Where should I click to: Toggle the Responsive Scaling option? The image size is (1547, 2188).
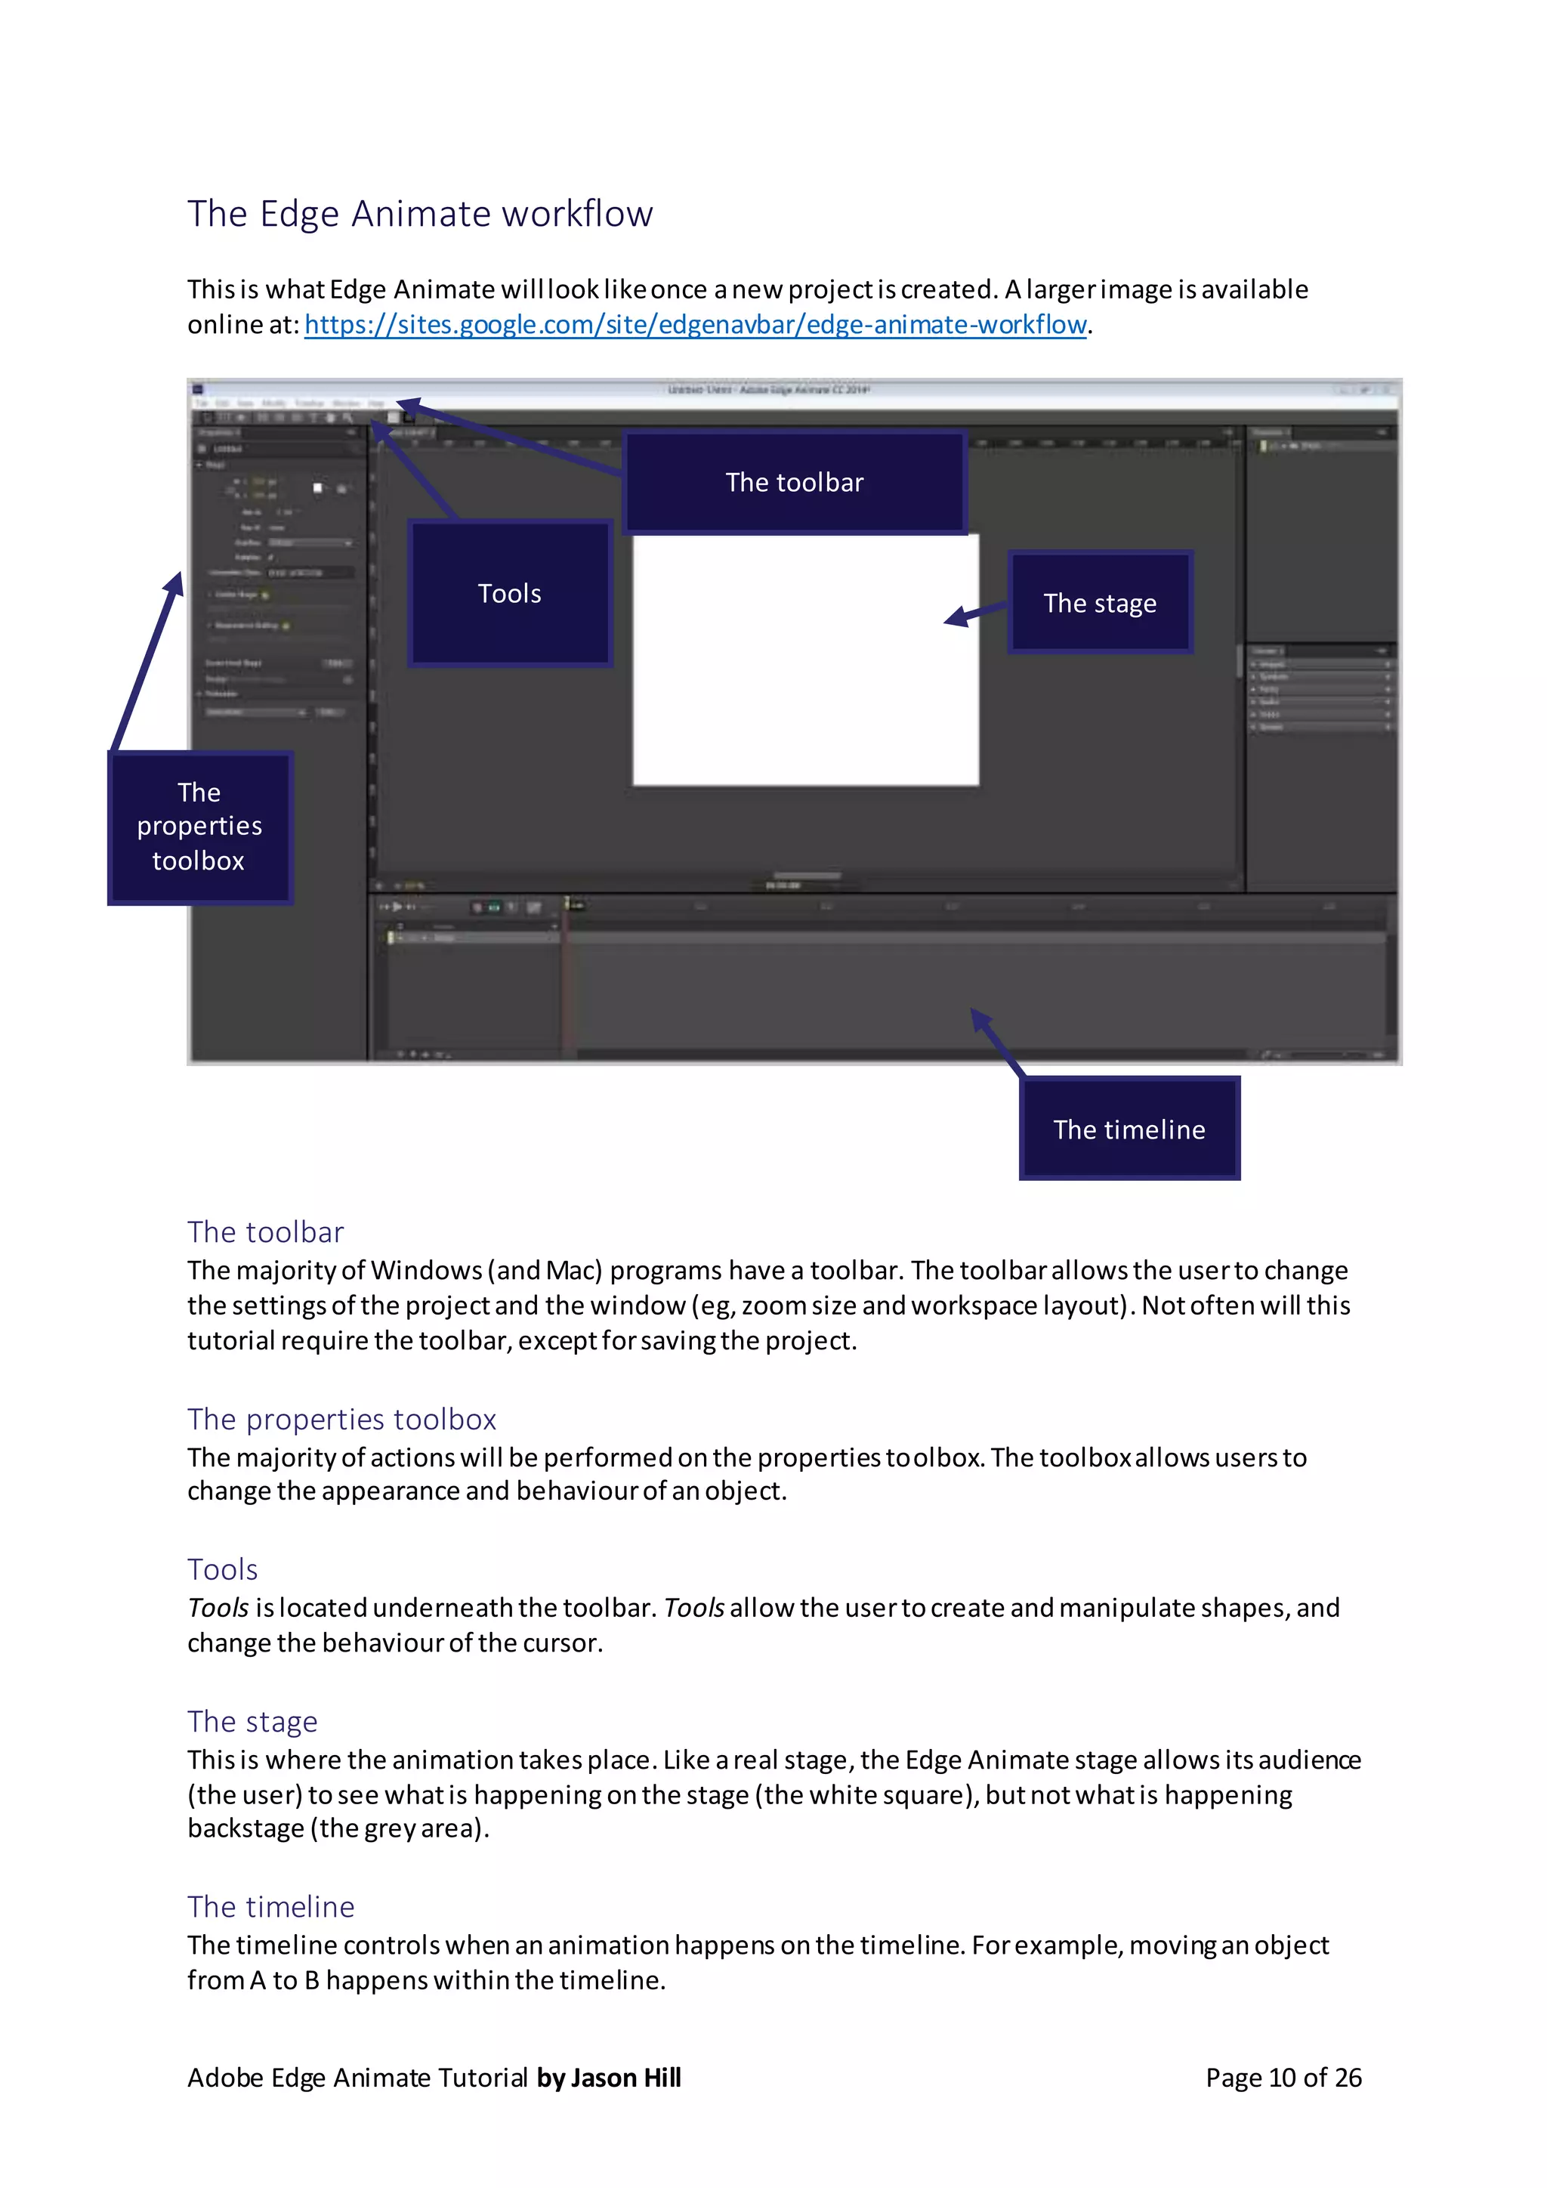tap(286, 626)
